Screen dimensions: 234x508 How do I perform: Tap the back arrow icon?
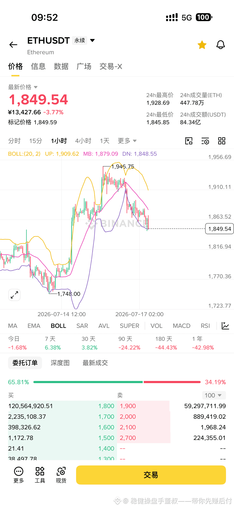(13, 45)
